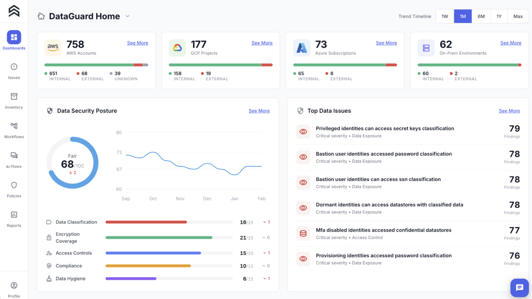Click the On-Prem server icon
This screenshot has width=532, height=299.
click(426, 48)
